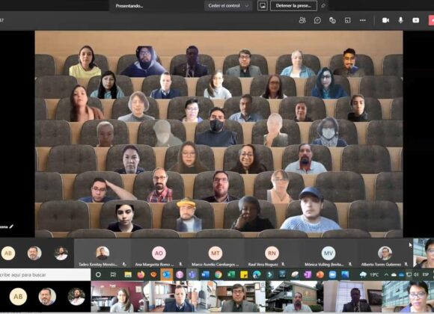
Task: Open the weather 19°C widget
Action: click(x=370, y=274)
